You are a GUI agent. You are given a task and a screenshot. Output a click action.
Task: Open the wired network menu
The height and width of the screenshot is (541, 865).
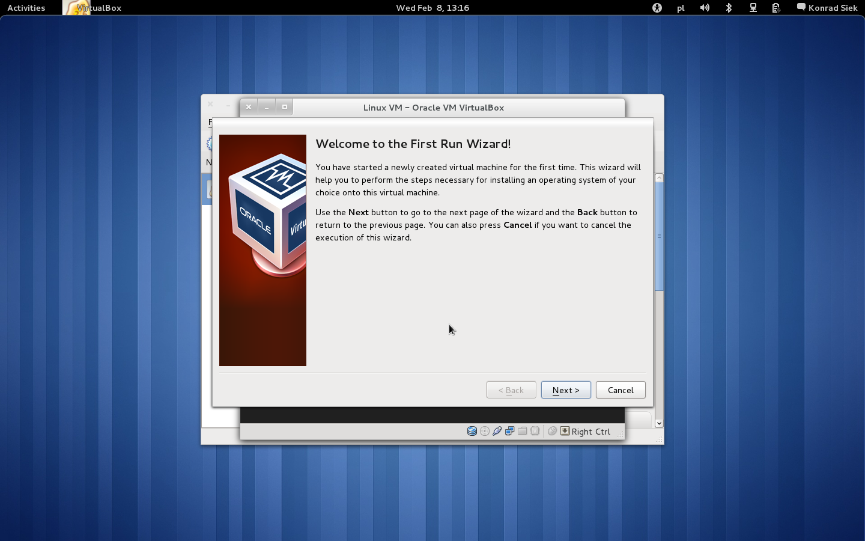[753, 8]
